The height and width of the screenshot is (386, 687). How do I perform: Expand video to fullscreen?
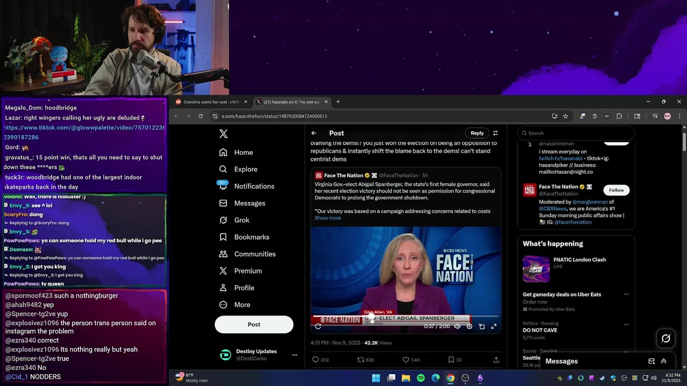coord(494,326)
